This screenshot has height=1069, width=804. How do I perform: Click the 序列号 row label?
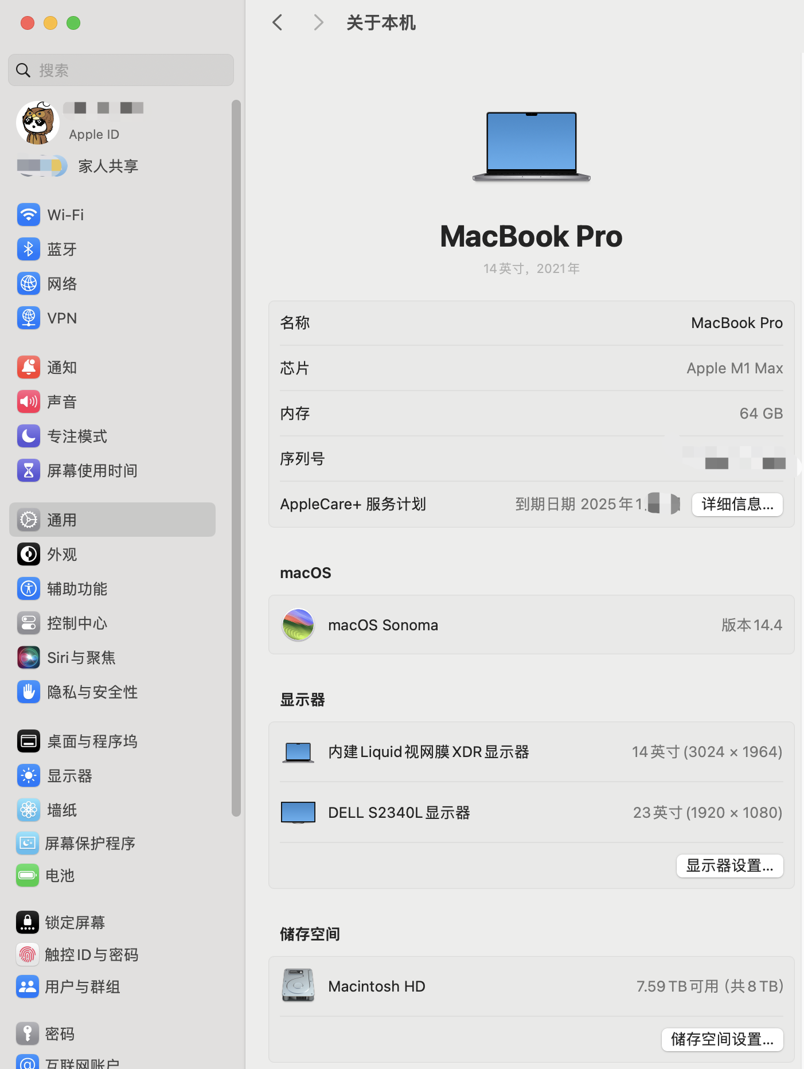pyautogui.click(x=302, y=459)
